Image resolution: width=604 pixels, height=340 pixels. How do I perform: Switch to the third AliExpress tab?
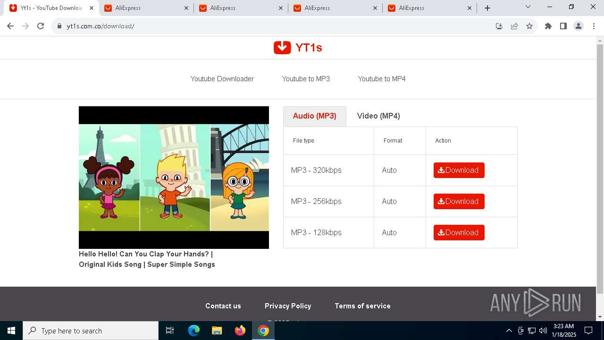tap(335, 8)
